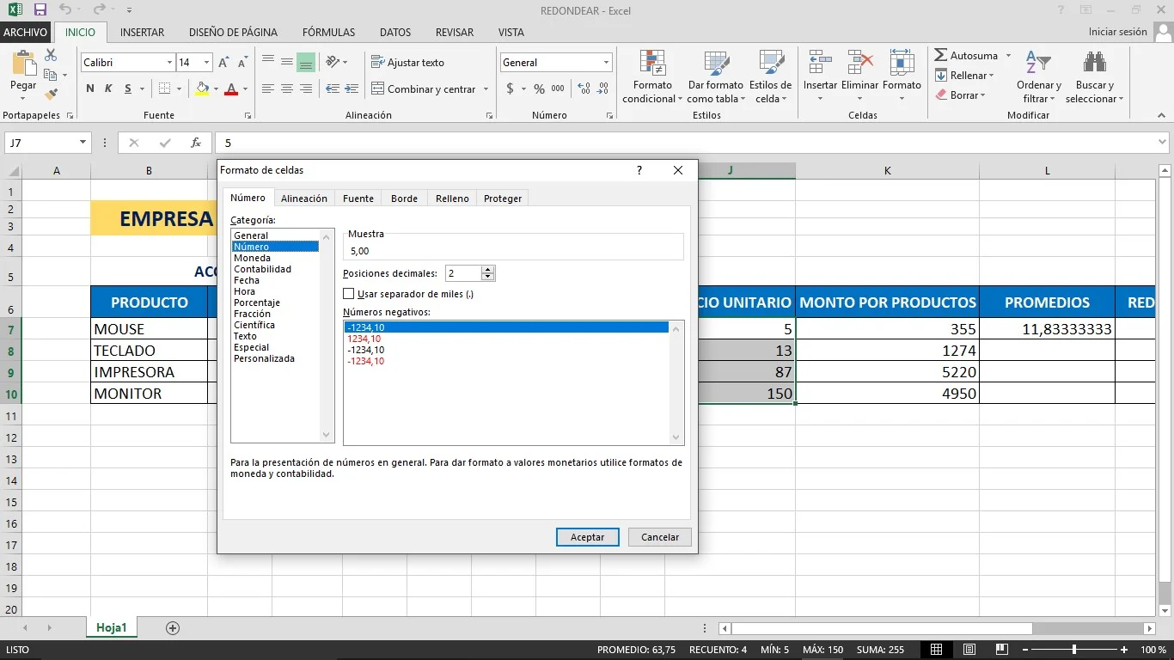1174x660 pixels.
Task: Open Name Box J7 dropdown arrow
Action: coord(83,143)
